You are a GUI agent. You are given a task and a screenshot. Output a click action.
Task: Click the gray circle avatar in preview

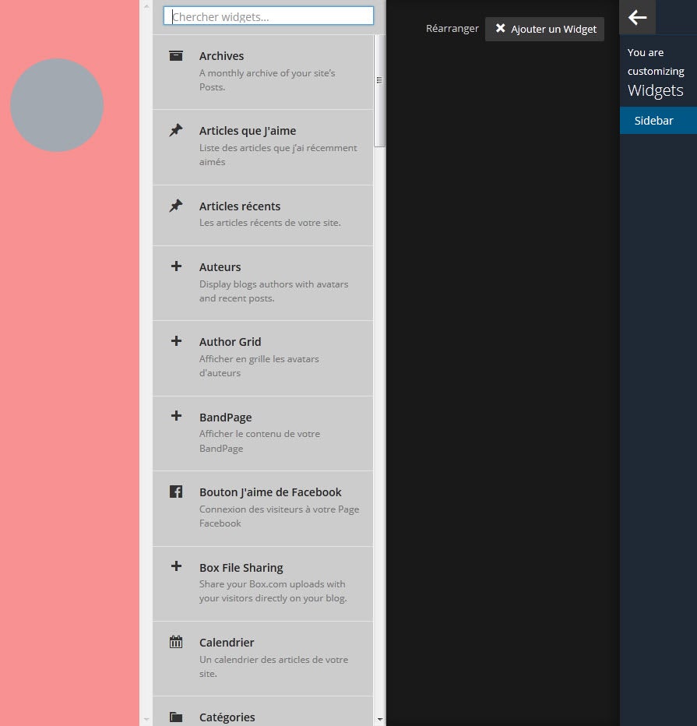click(x=57, y=105)
